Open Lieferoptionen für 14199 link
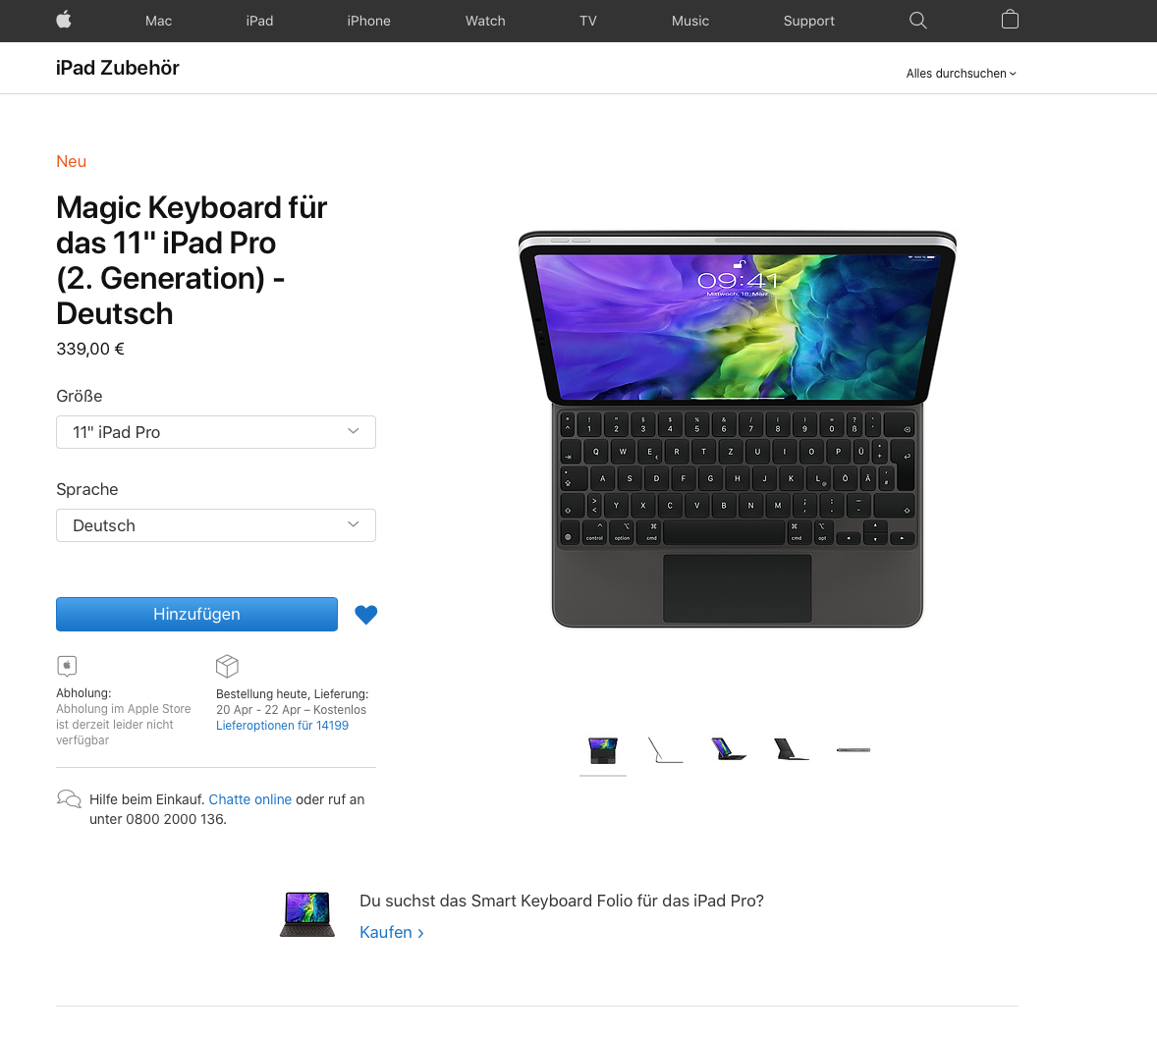The image size is (1157, 1039). [282, 726]
